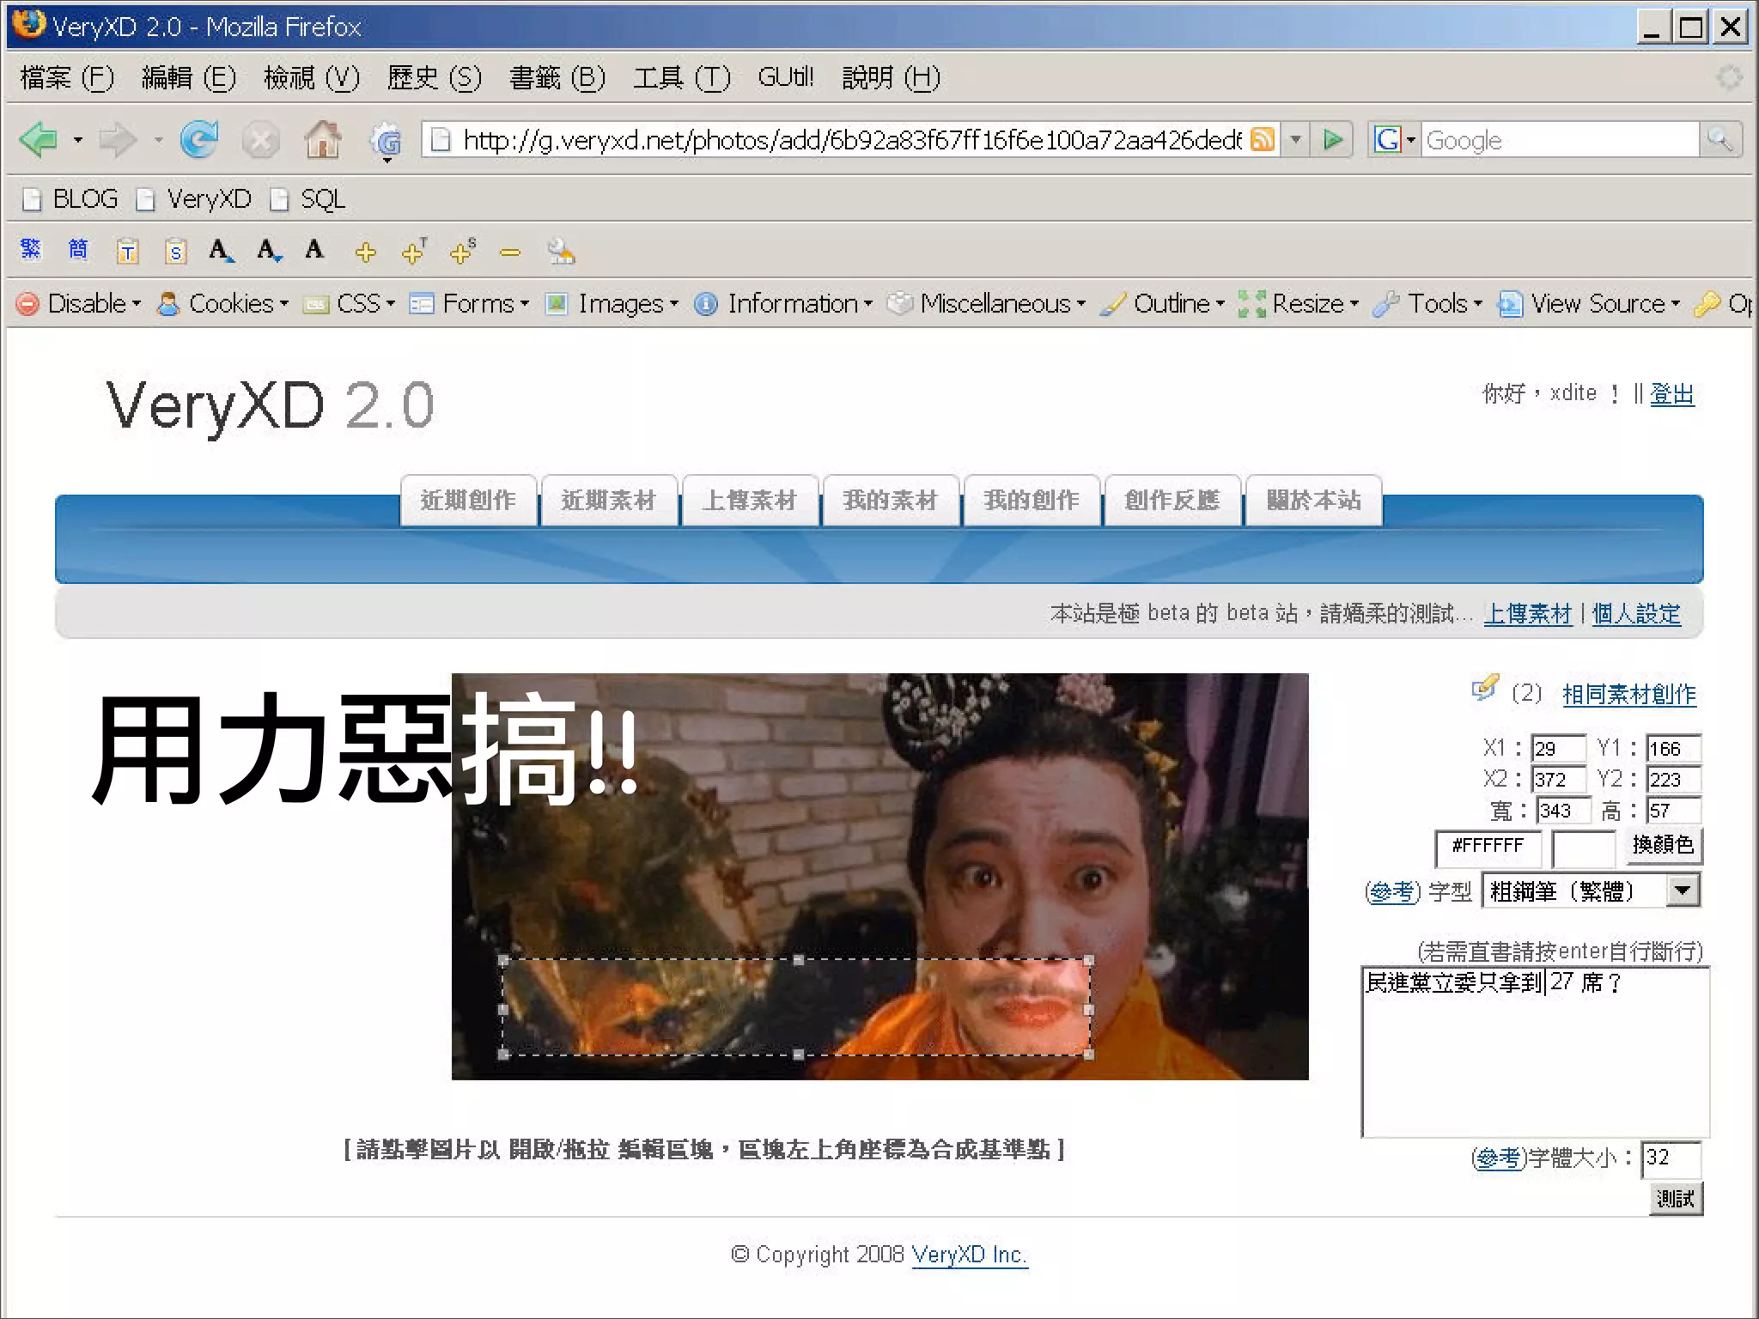Click the stop loading icon

(260, 140)
